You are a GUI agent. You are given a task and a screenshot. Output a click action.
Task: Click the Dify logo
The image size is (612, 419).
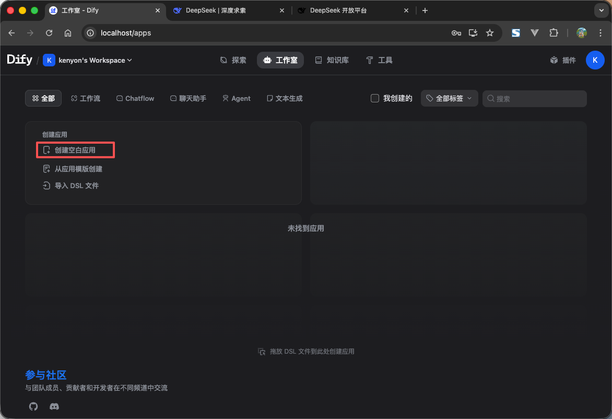click(x=19, y=59)
